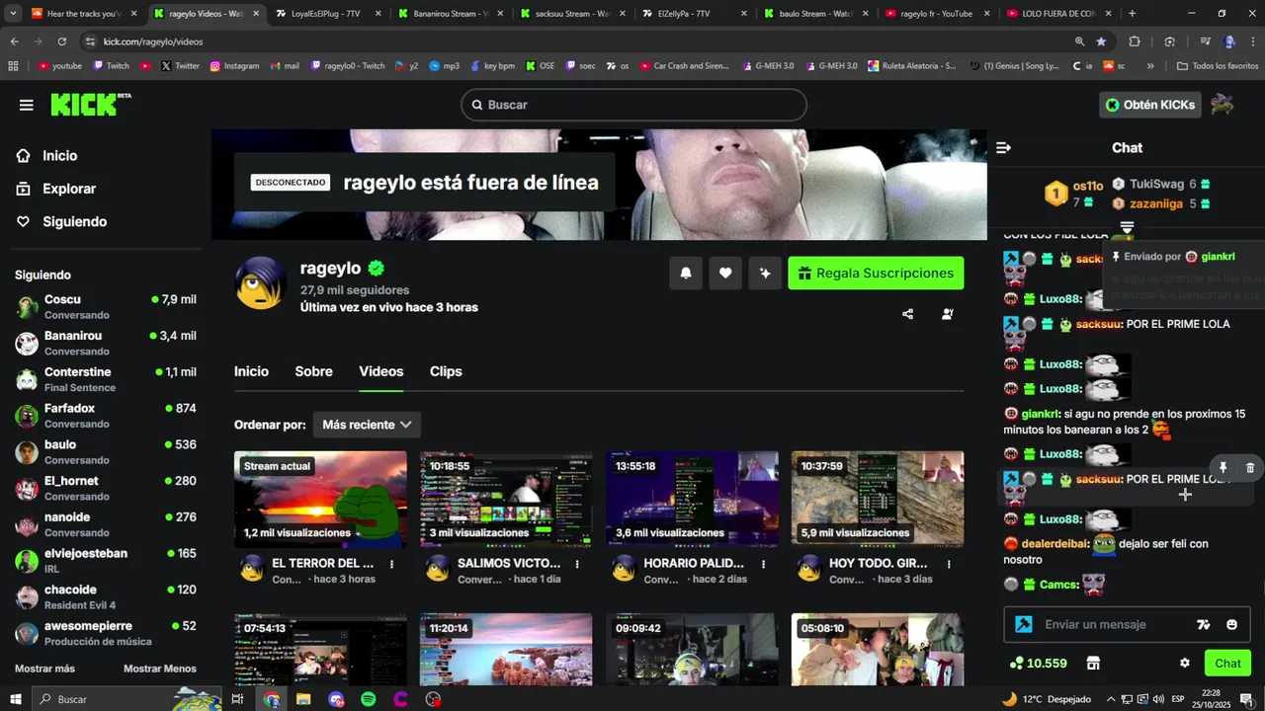1265x711 pixels.
Task: Open the KICKs shop icon
Action: (x=1093, y=664)
